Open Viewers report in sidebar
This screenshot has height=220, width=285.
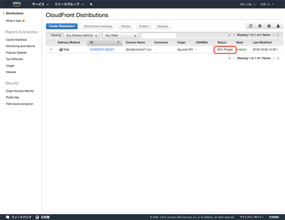click(11, 72)
